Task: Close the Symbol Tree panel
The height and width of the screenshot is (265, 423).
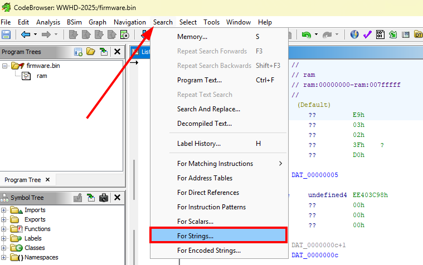Action: coord(117,198)
